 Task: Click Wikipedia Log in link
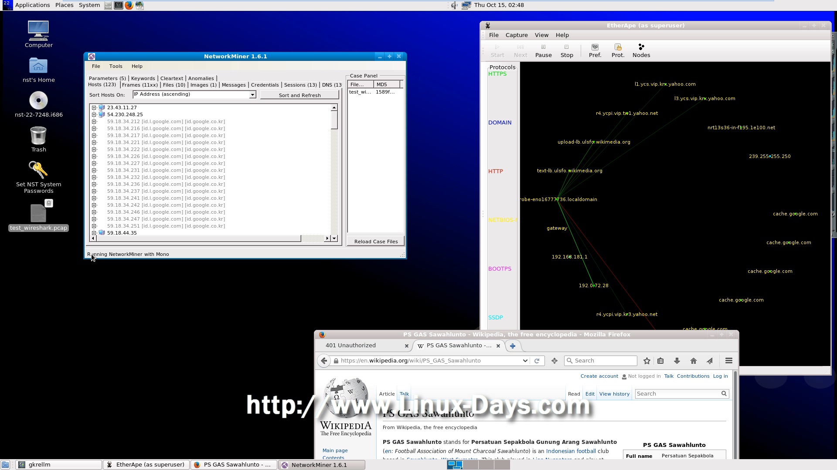tap(720, 376)
